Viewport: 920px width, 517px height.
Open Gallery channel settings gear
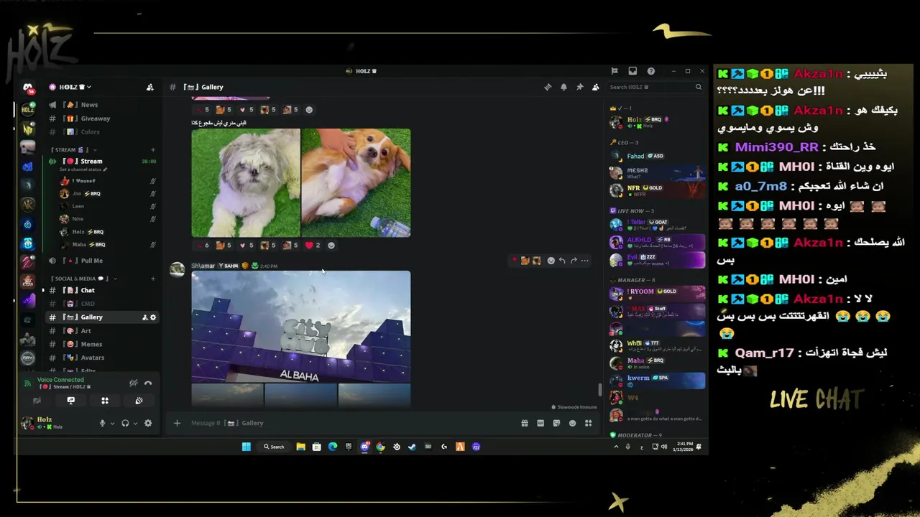(152, 317)
